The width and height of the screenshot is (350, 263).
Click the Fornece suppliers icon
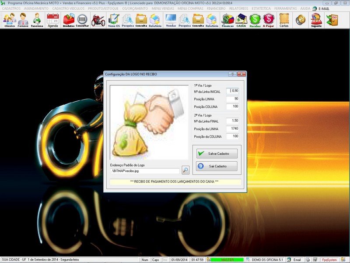(23, 20)
